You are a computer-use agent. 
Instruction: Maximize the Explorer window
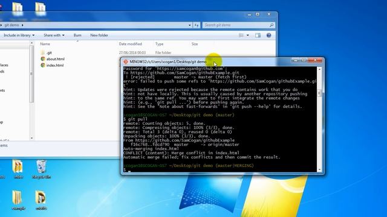(x=258, y=14)
